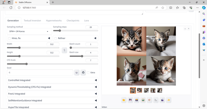Tick the Extra seed checkbox
This screenshot has height=109, width=207.
pos(88,73)
